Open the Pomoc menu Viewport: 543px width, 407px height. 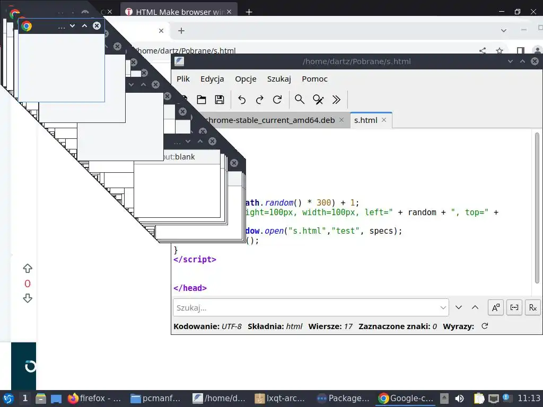[314, 79]
